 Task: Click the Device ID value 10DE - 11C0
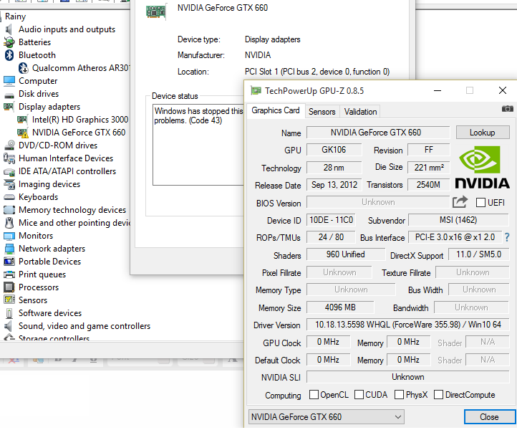click(x=331, y=220)
